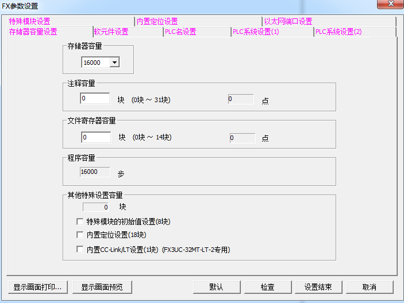
Task: Check the 内置定位设置(18块) option
Action: coord(80,235)
